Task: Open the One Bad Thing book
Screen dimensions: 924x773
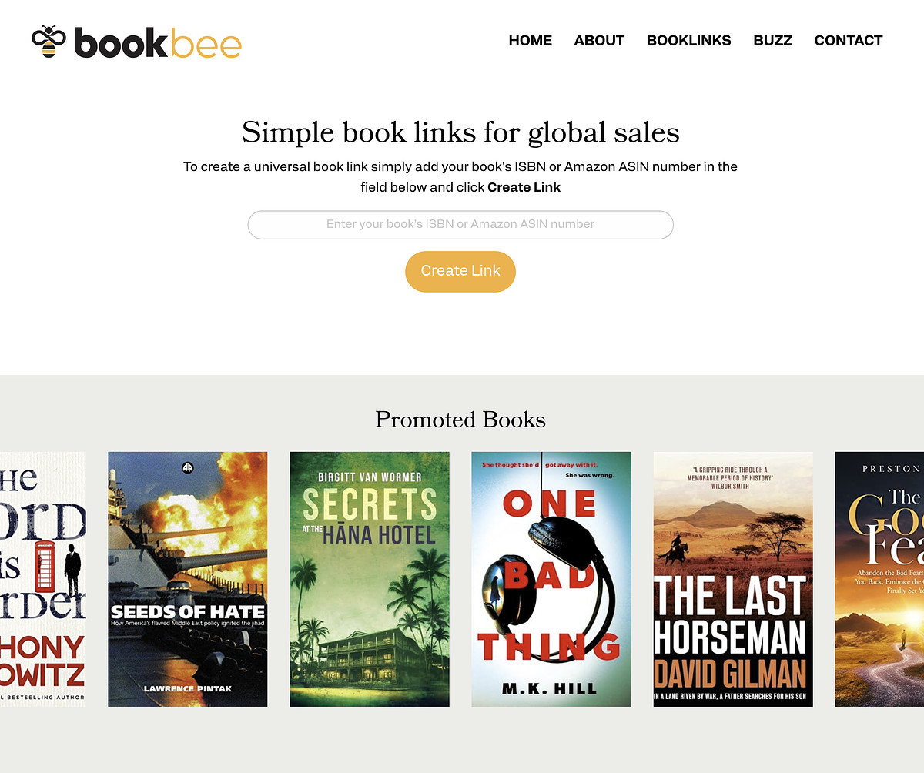Action: 551,579
